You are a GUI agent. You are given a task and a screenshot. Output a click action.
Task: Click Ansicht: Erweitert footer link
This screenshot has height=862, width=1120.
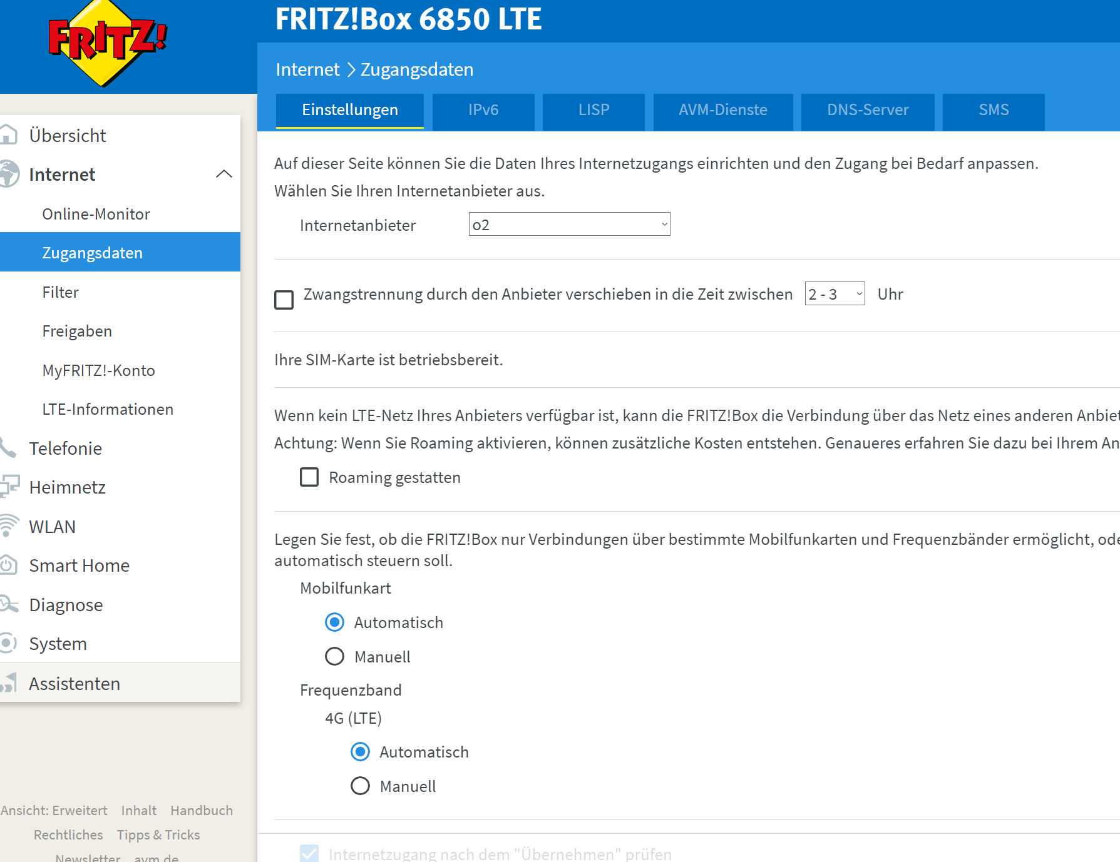pos(54,810)
